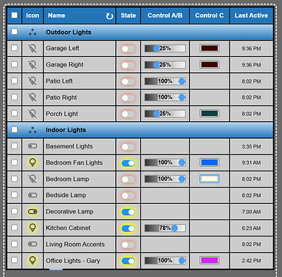Click the Outdoor Lights group dots icon
This screenshot has width=282, height=277.
[32, 32]
